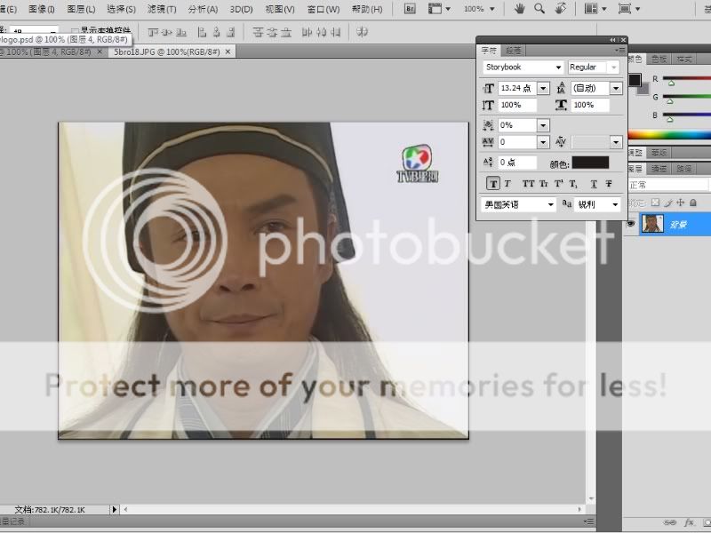Open the leading (自动) dropdown arrow

click(x=616, y=88)
